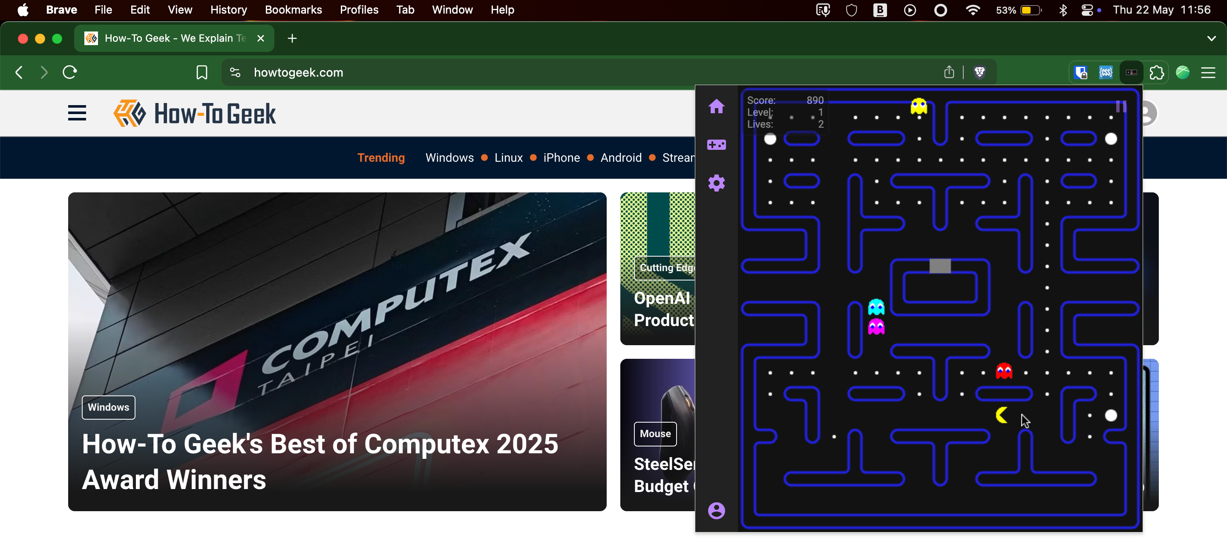Toggle Bluetooth menu bar icon

(x=1063, y=10)
